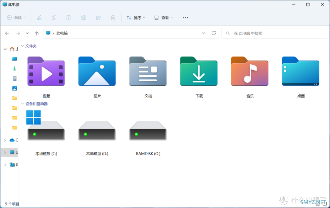The height and width of the screenshot is (208, 330).
Task: Collapse the 文件夹 group
Action: tap(22, 46)
